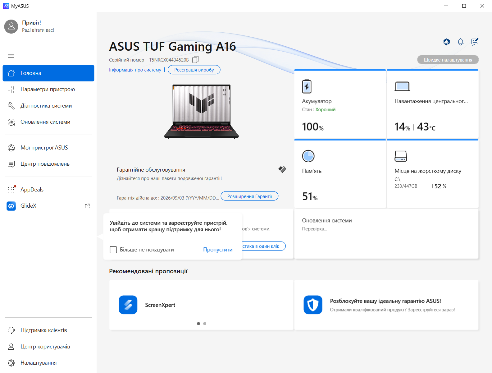Screen dimensions: 492x373
Task: Open notifications via the bell icon
Action: [x=461, y=42]
